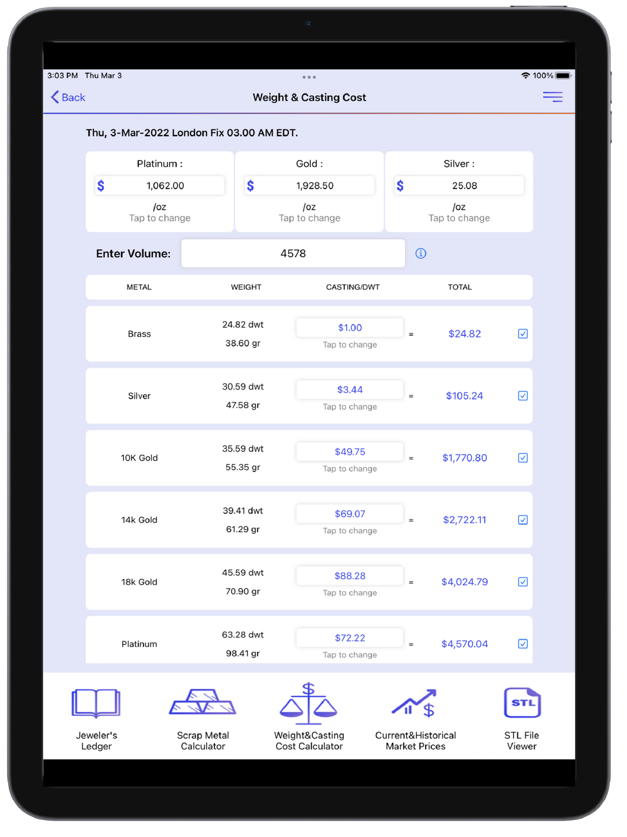
Task: Select Weight&Casting Cost Calculator tab label
Action: tap(309, 740)
